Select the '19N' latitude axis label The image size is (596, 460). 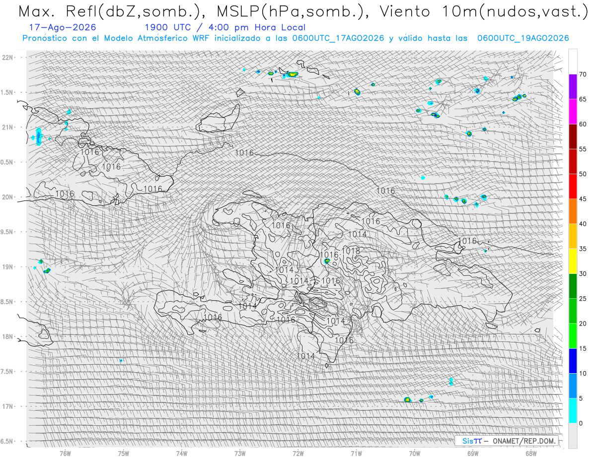coord(7,266)
